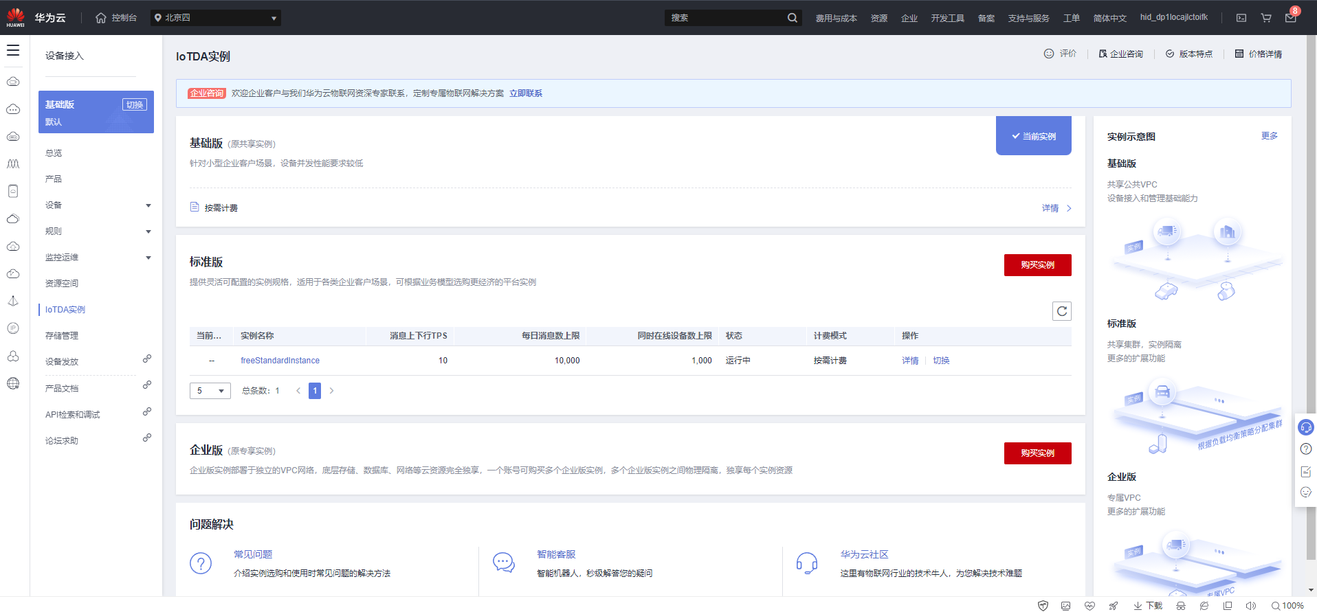Open external link icon beside API检索和调试
Screen dimensions: 1317x612
147,411
